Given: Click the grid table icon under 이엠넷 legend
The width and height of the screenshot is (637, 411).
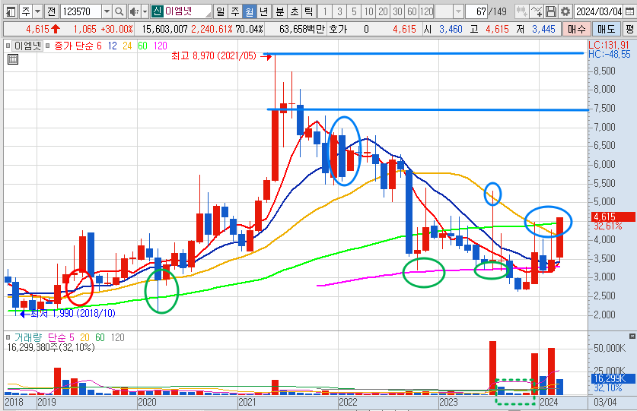Looking at the screenshot, I should (x=13, y=60).
